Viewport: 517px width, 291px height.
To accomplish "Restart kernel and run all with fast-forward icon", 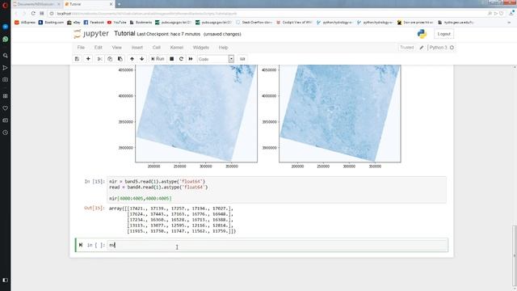I will pyautogui.click(x=191, y=59).
